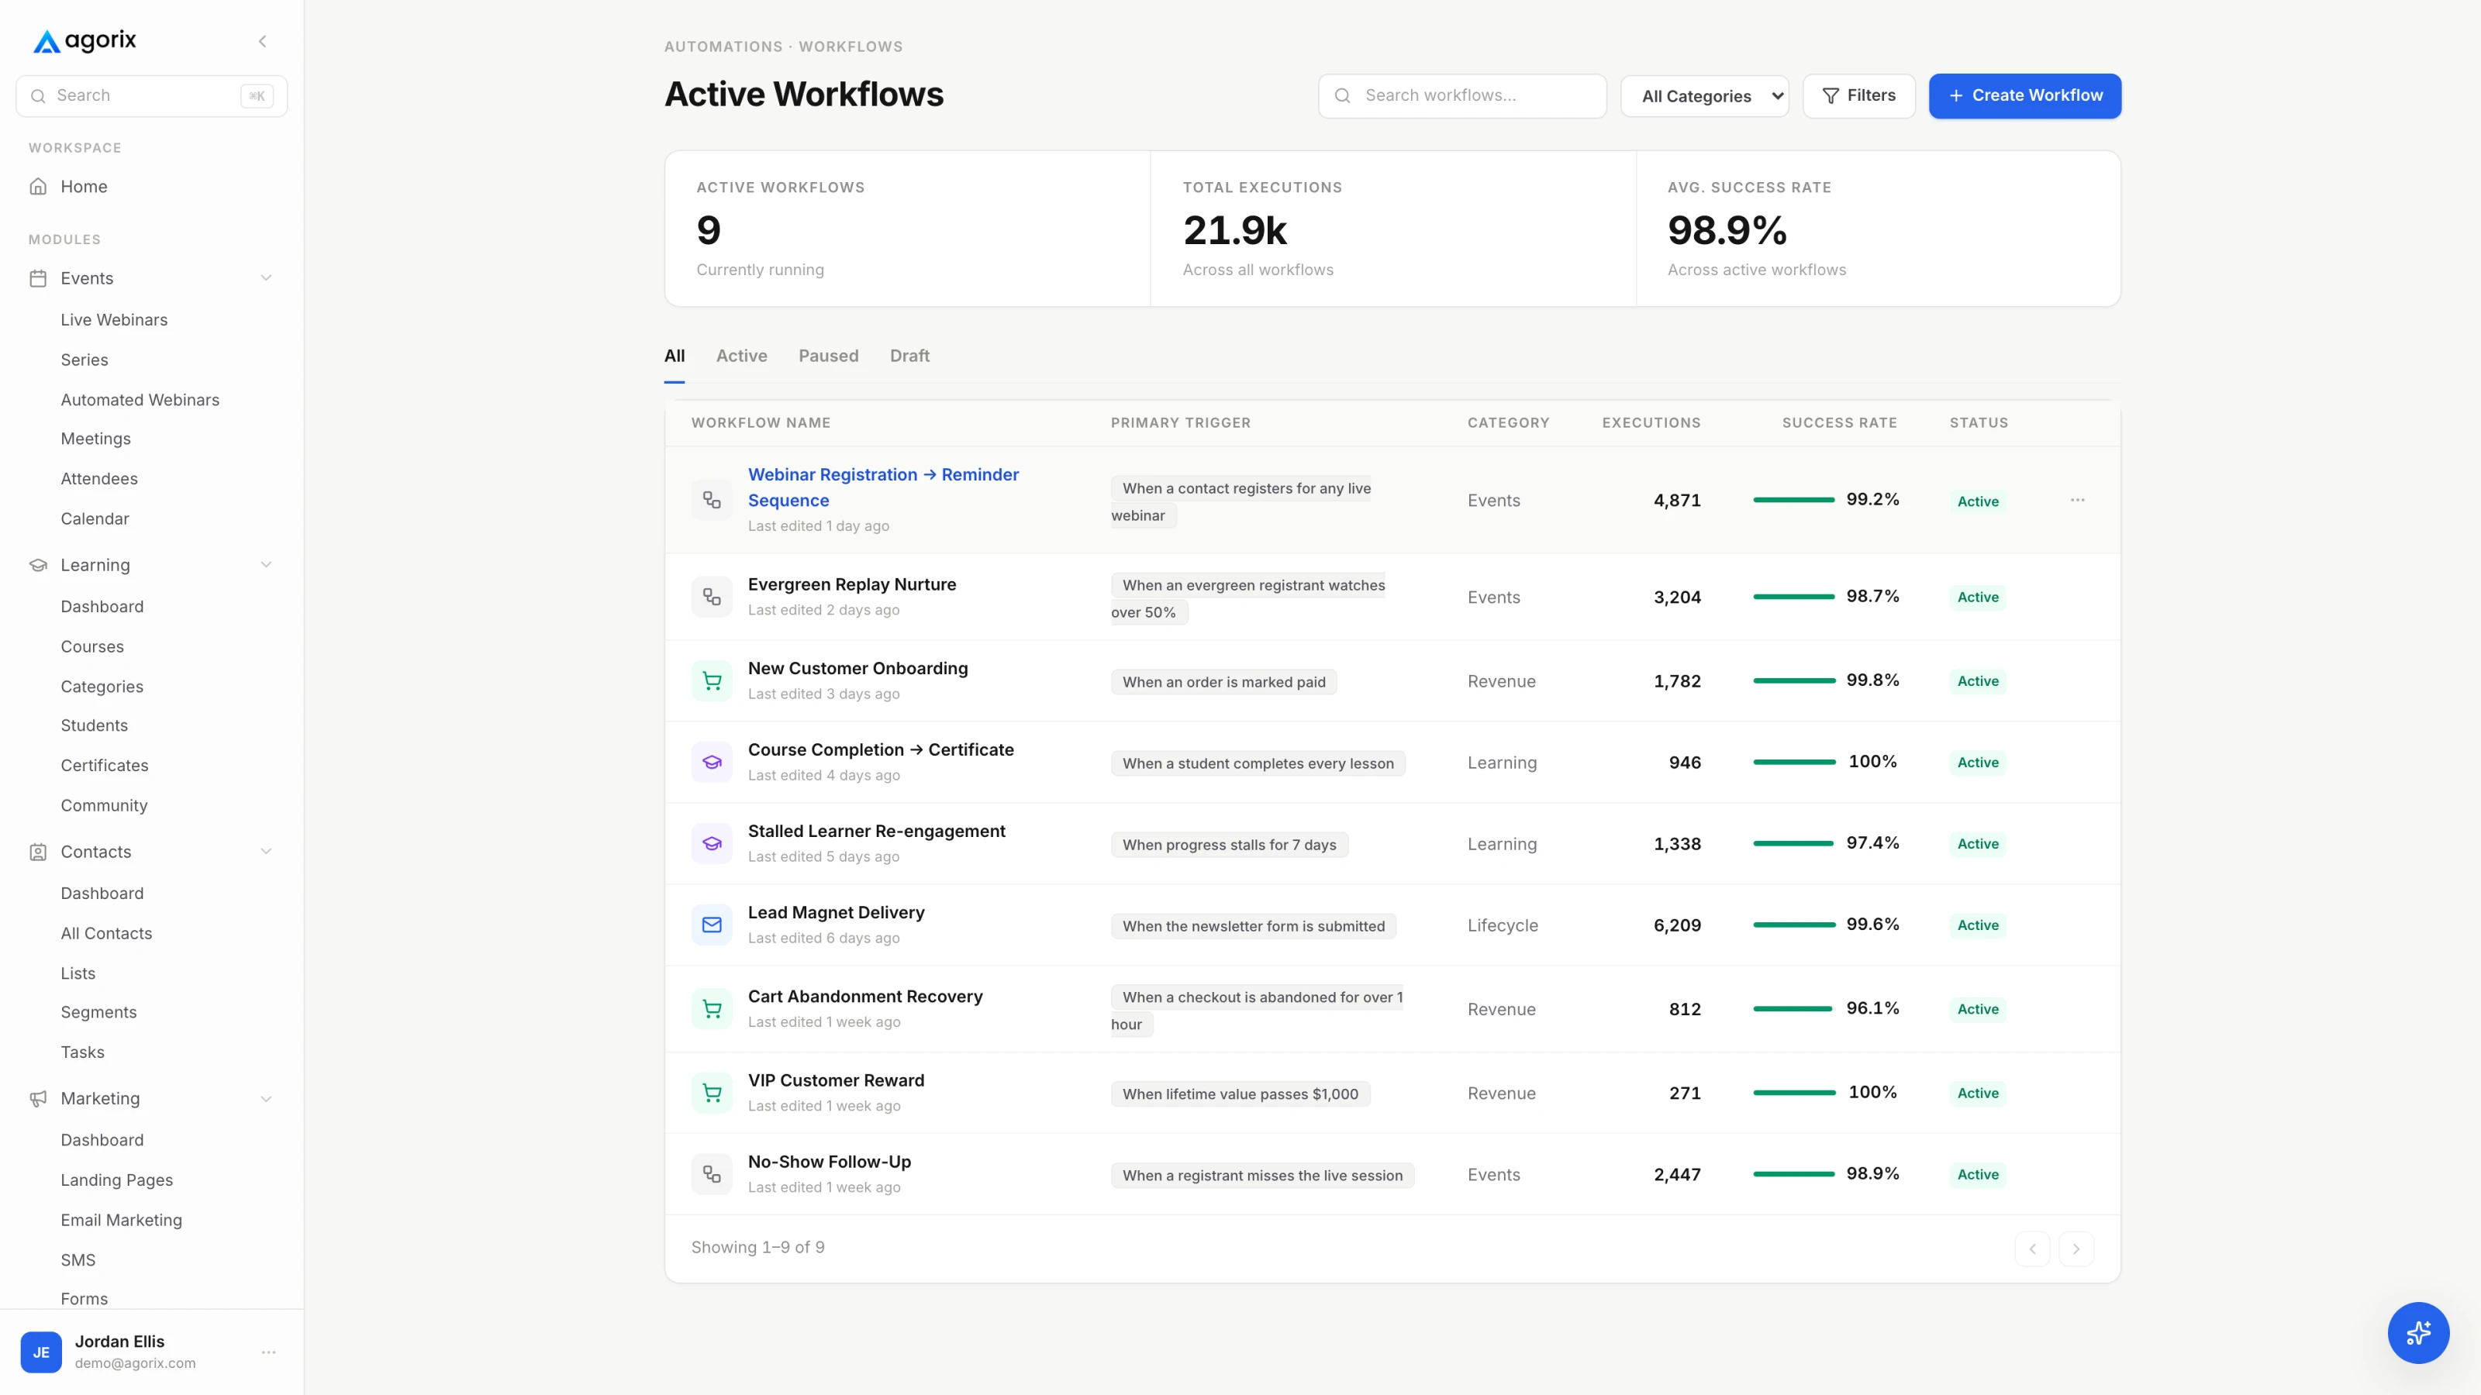
Task: Go to the previous page of workflows
Action: tap(2032, 1249)
